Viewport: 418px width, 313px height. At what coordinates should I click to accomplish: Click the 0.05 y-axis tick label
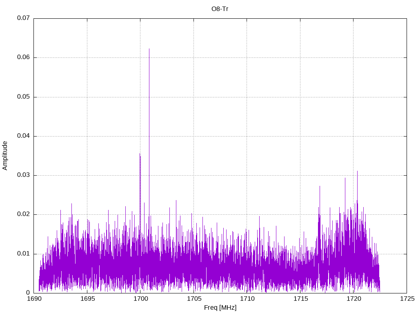23,97
